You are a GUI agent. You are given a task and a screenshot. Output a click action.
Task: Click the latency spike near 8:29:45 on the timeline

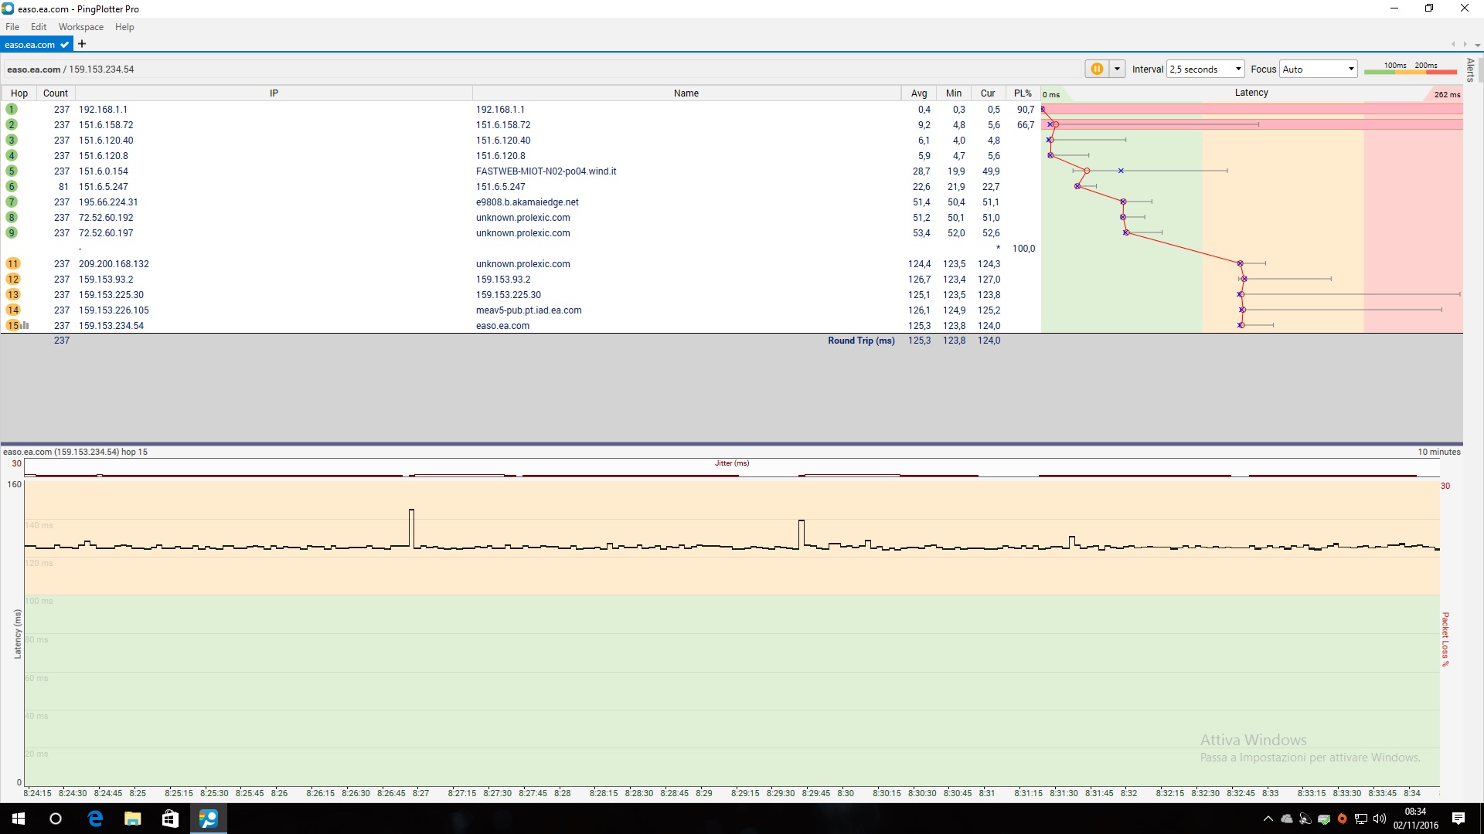point(802,534)
